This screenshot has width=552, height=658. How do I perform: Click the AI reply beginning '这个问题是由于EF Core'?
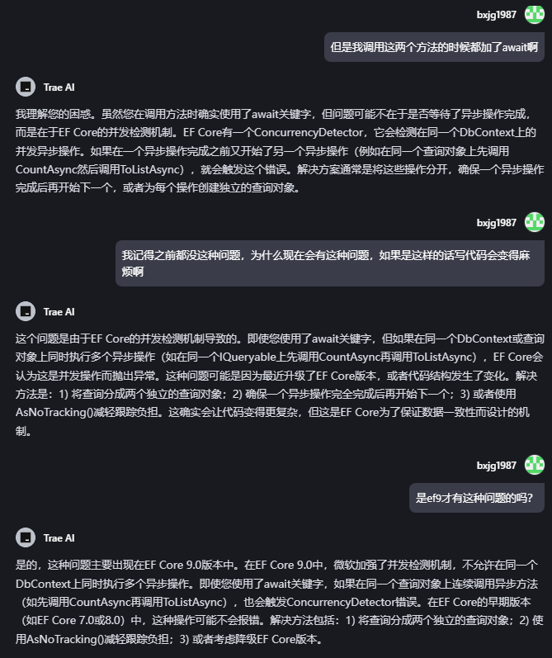click(276, 384)
